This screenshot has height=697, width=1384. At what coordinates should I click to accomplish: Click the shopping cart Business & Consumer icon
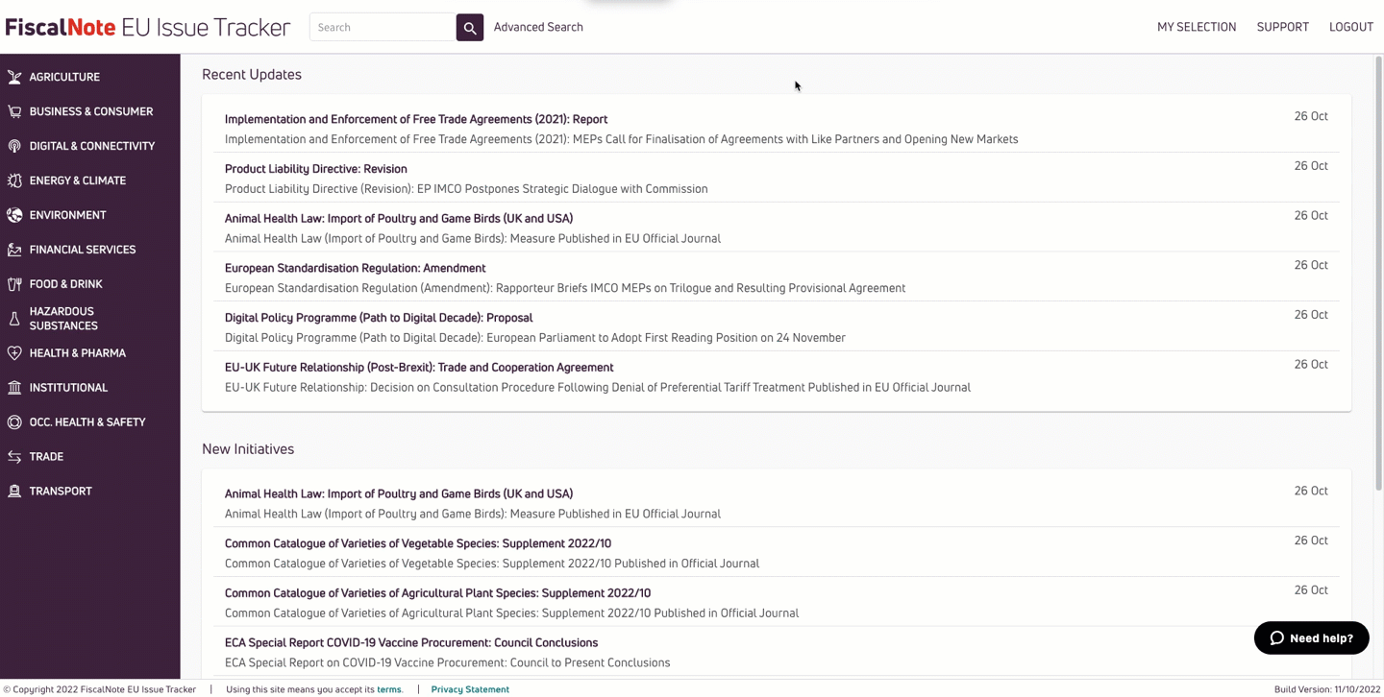pyautogui.click(x=14, y=111)
